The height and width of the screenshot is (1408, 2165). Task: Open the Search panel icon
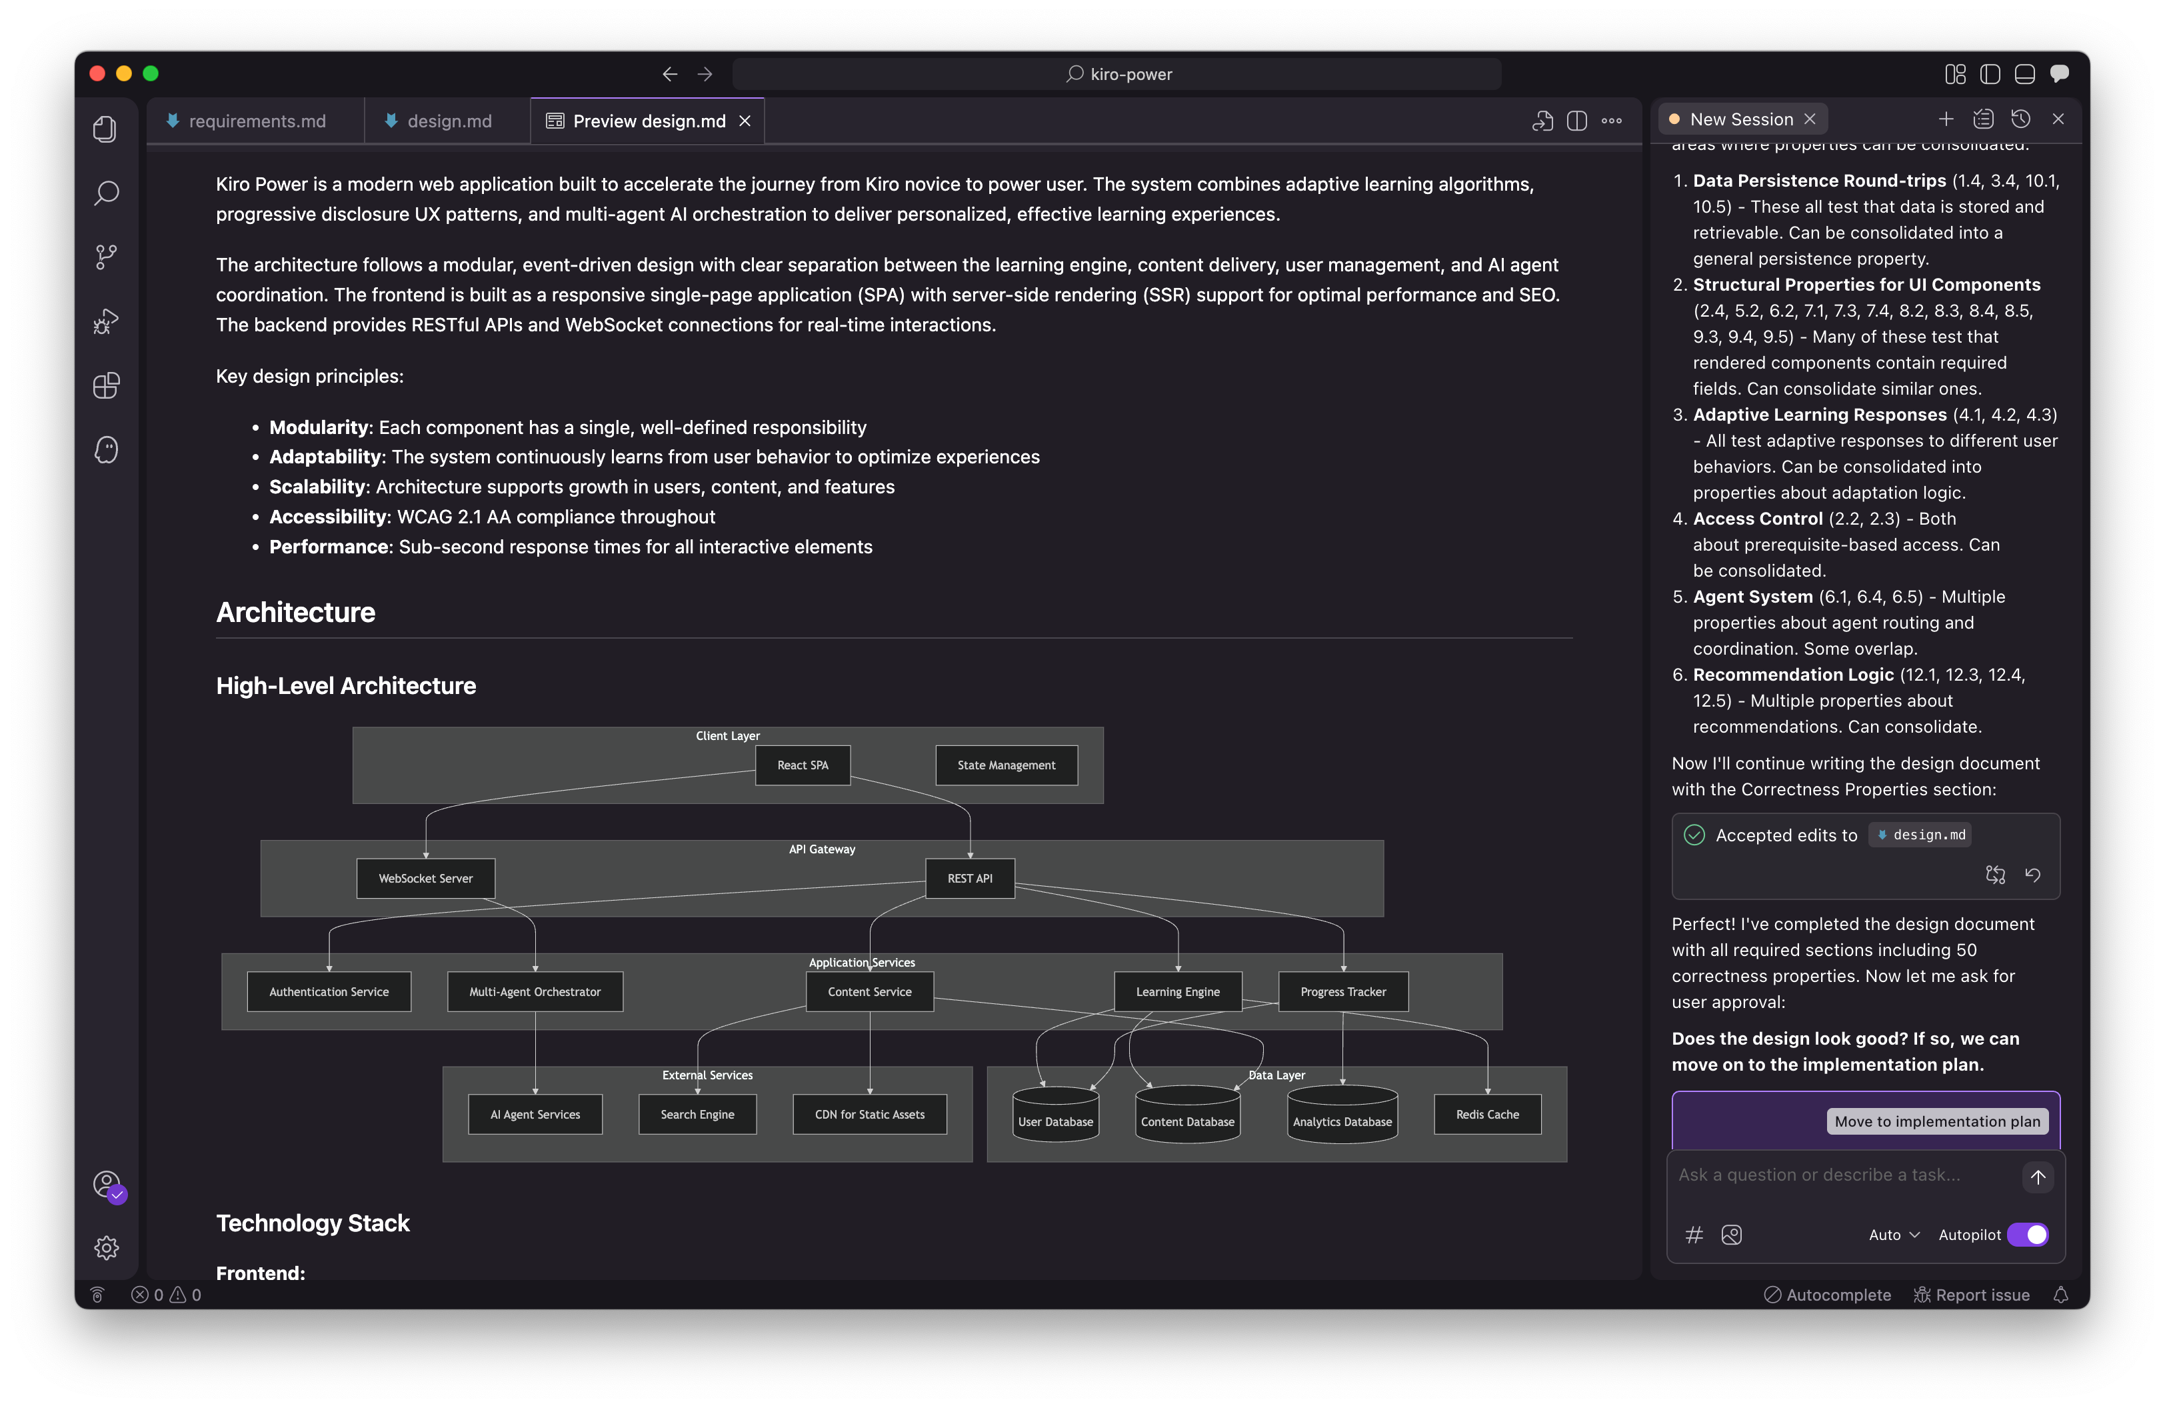coord(105,193)
